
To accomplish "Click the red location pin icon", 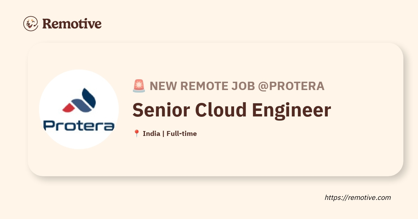I will click(137, 133).
